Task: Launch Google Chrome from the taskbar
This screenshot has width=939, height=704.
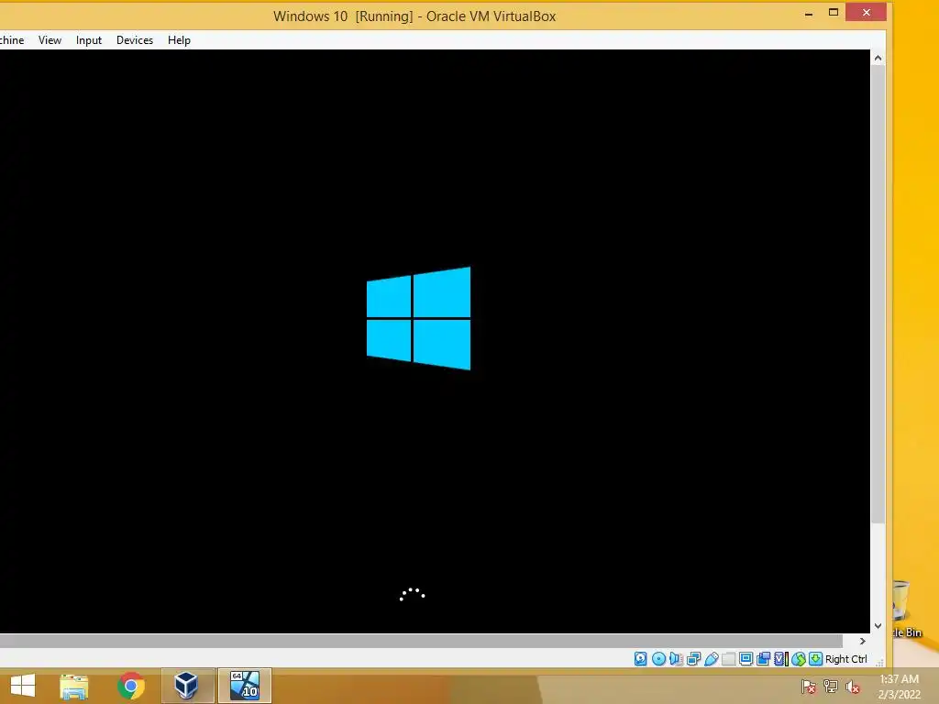Action: point(130,686)
